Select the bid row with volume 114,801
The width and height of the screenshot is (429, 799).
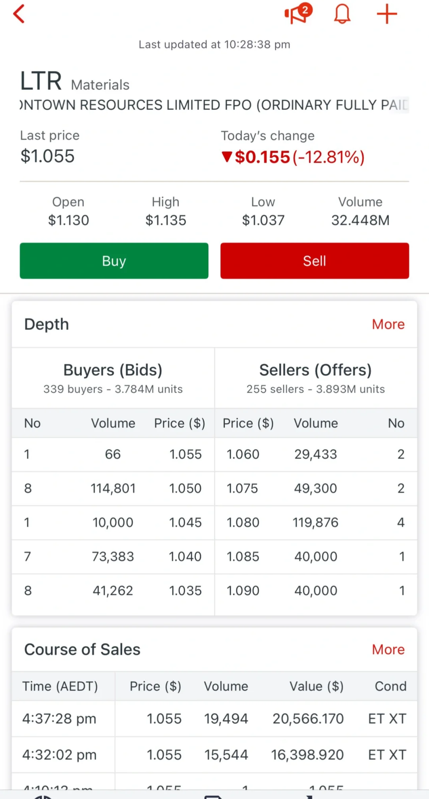113,489
